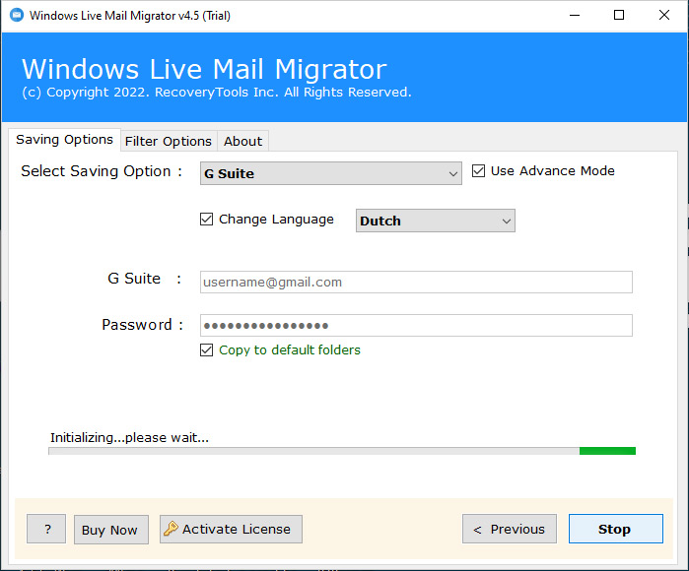Go back with the Previous button

(510, 529)
